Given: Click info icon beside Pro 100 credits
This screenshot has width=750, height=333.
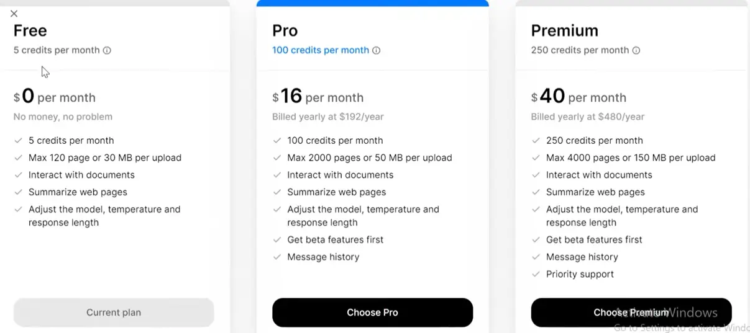Looking at the screenshot, I should coord(376,50).
